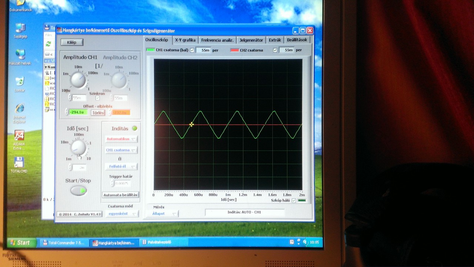Click the Indítás: AUTO - CH1 status field
Image resolution: width=474 pixels, height=267 pixels.
(244, 212)
